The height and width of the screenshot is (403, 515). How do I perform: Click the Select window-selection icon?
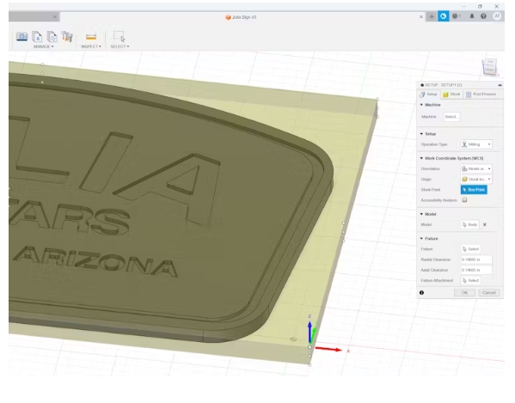(120, 36)
